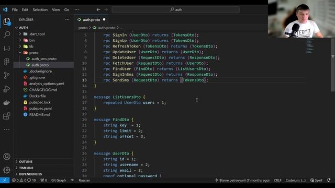Open the .gitignore file
The width and height of the screenshot is (335, 188).
37,77
